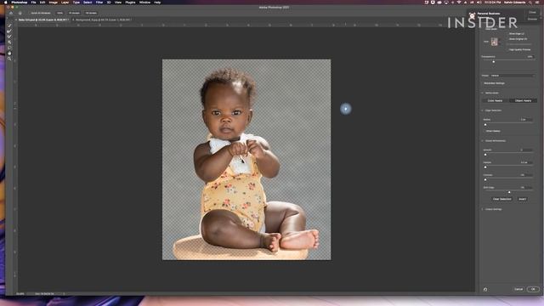
Task: Open the Window menu
Action: point(144,2)
